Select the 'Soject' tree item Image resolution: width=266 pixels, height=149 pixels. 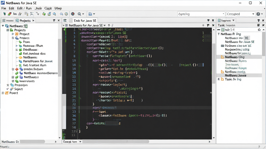pos(18,89)
